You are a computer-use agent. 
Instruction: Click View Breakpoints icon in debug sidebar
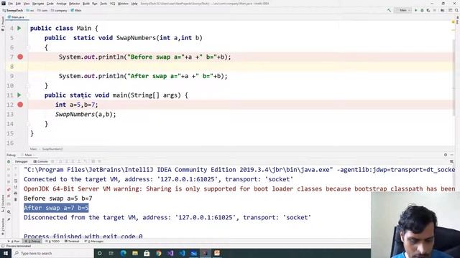coord(9,189)
